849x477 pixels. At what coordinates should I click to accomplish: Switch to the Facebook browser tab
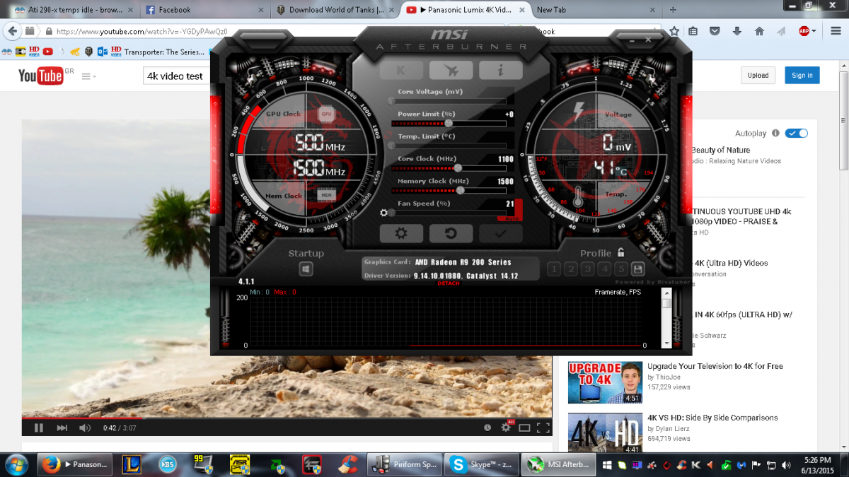point(204,10)
